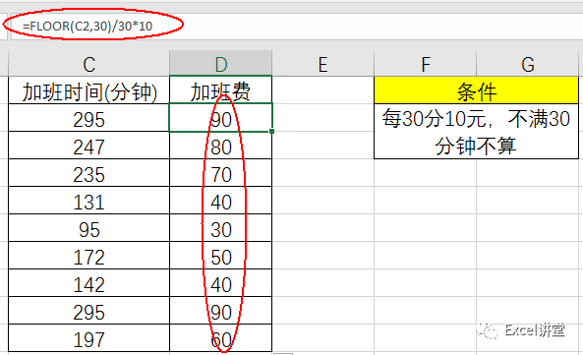
Task: Select column C header
Action: pyautogui.click(x=88, y=64)
